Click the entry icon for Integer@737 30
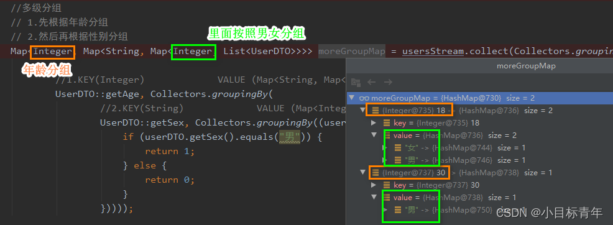Image resolution: width=613 pixels, height=225 pixels. pos(376,173)
